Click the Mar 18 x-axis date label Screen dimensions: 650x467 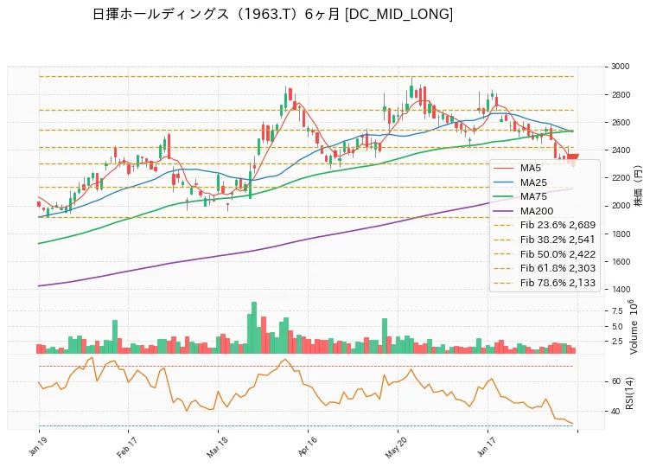[216, 447]
